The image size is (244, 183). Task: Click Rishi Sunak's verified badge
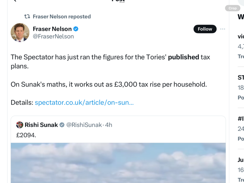(x=62, y=125)
